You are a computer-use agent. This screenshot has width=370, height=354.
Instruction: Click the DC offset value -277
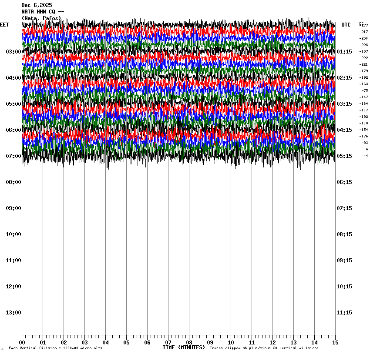(x=364, y=25)
